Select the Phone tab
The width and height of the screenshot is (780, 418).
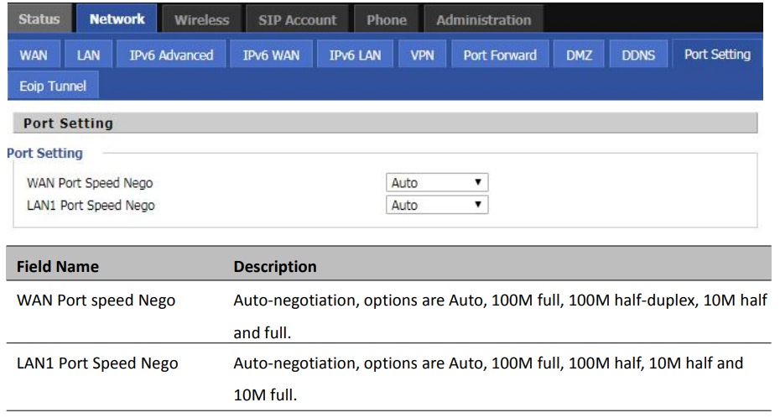coord(387,20)
